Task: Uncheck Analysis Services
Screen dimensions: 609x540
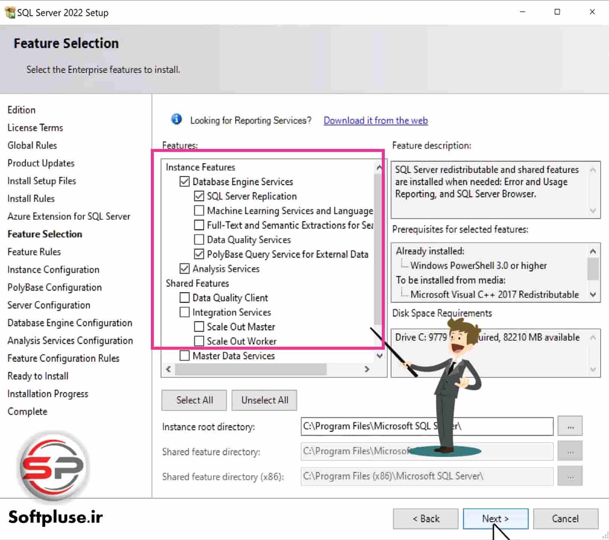Action: (x=184, y=268)
